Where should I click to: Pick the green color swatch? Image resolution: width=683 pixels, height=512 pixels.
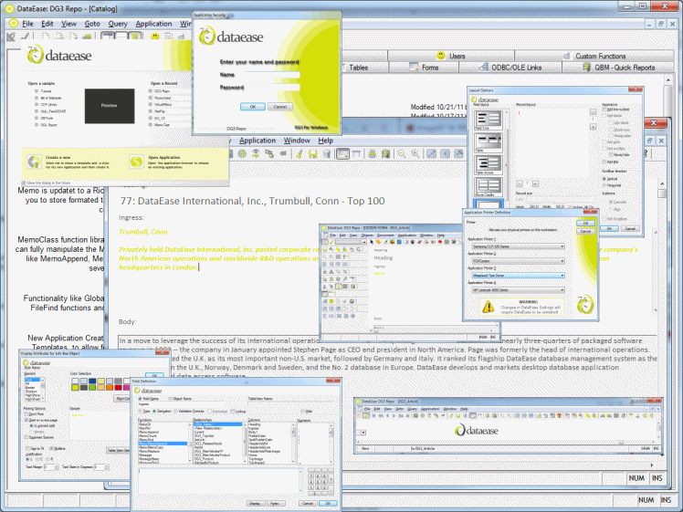[92, 387]
